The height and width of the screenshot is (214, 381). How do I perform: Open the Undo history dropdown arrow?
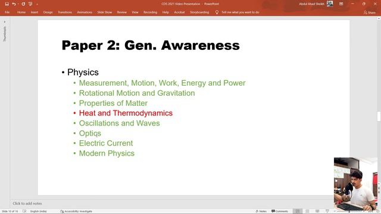(18, 4)
